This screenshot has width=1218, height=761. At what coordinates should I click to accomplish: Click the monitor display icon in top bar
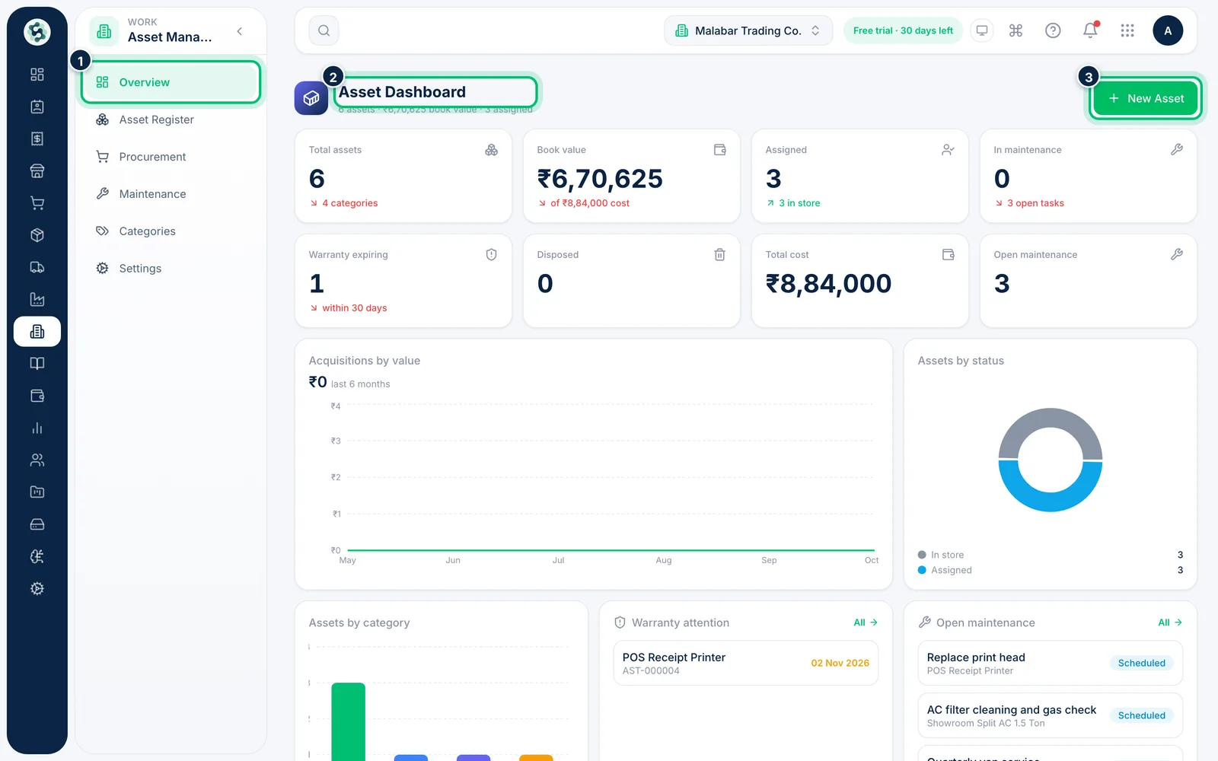click(x=982, y=30)
